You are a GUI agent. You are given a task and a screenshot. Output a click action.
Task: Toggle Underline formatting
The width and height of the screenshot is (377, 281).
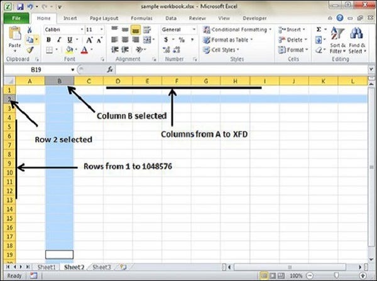(x=68, y=40)
